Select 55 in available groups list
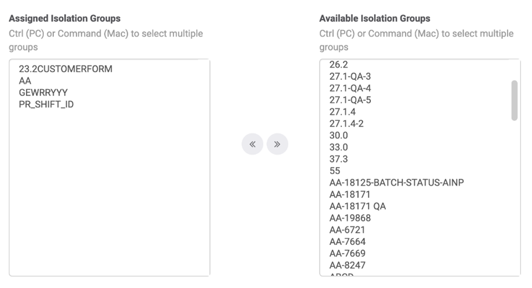Viewport: 532px width, 288px height. pyautogui.click(x=335, y=170)
